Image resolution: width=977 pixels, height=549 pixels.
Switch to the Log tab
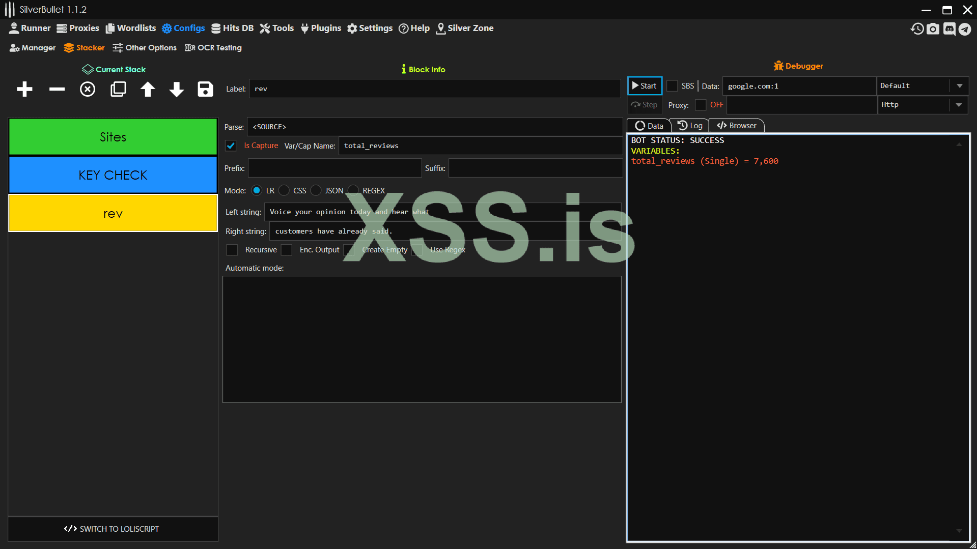[690, 126]
